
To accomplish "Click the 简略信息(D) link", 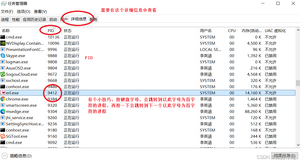I will click(x=21, y=156).
